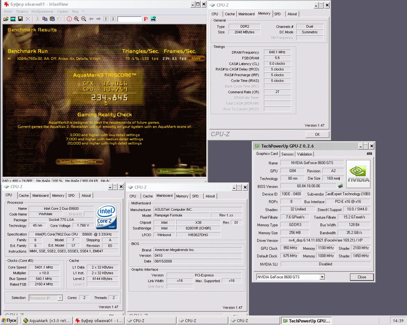
Task: Click the GPU-Z screenshot camera icon
Action: pyautogui.click(x=369, y=154)
